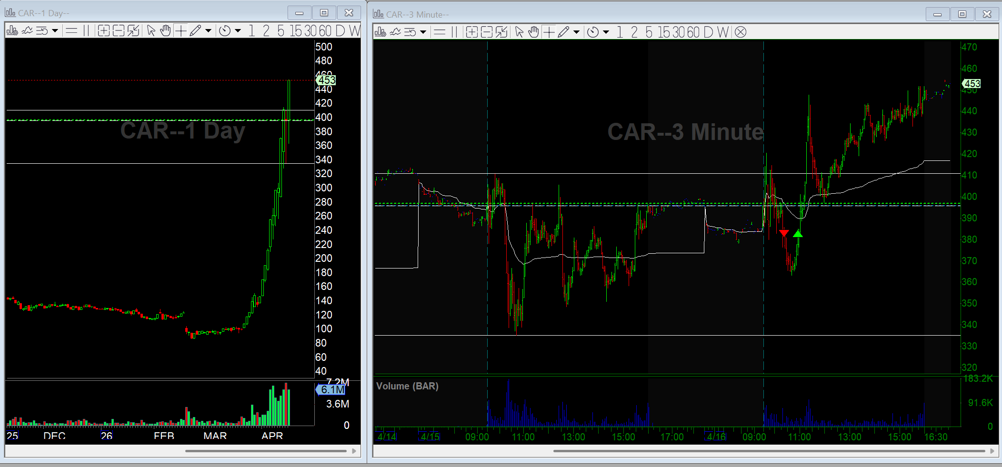
Task: Select hand pan tool in CAR 3 Minute toolbar
Action: (x=533, y=32)
